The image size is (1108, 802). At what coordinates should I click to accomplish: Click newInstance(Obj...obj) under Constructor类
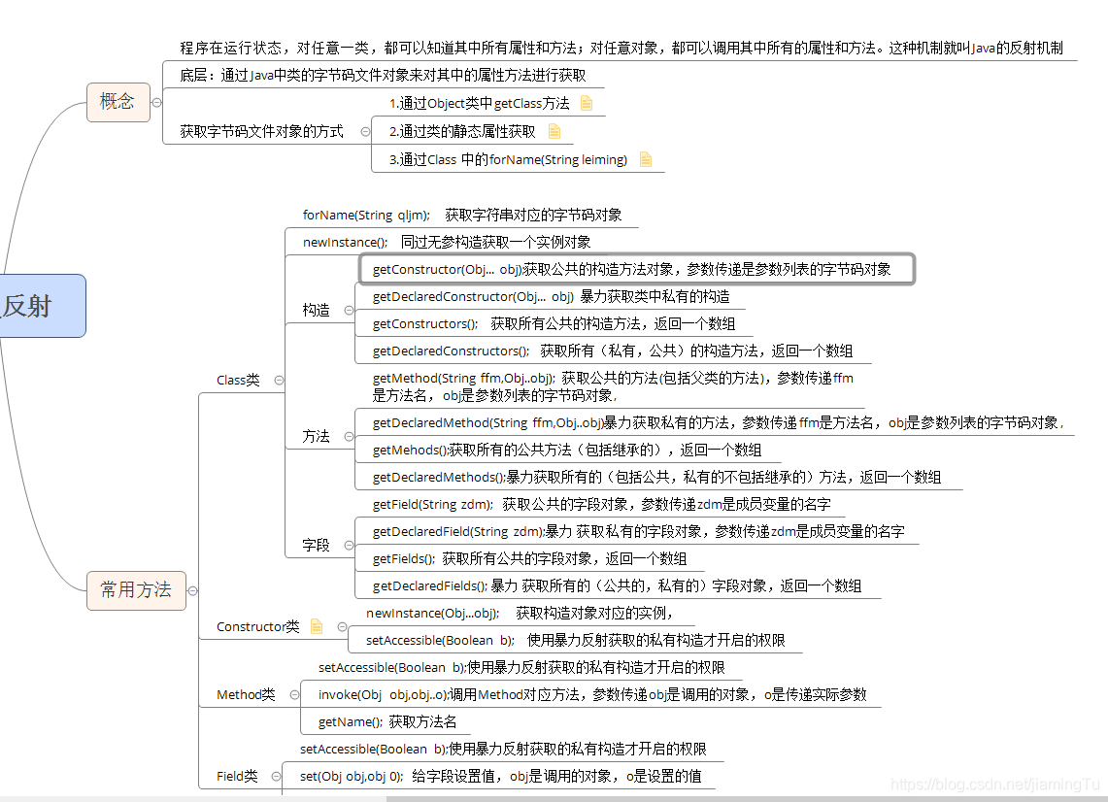520,614
